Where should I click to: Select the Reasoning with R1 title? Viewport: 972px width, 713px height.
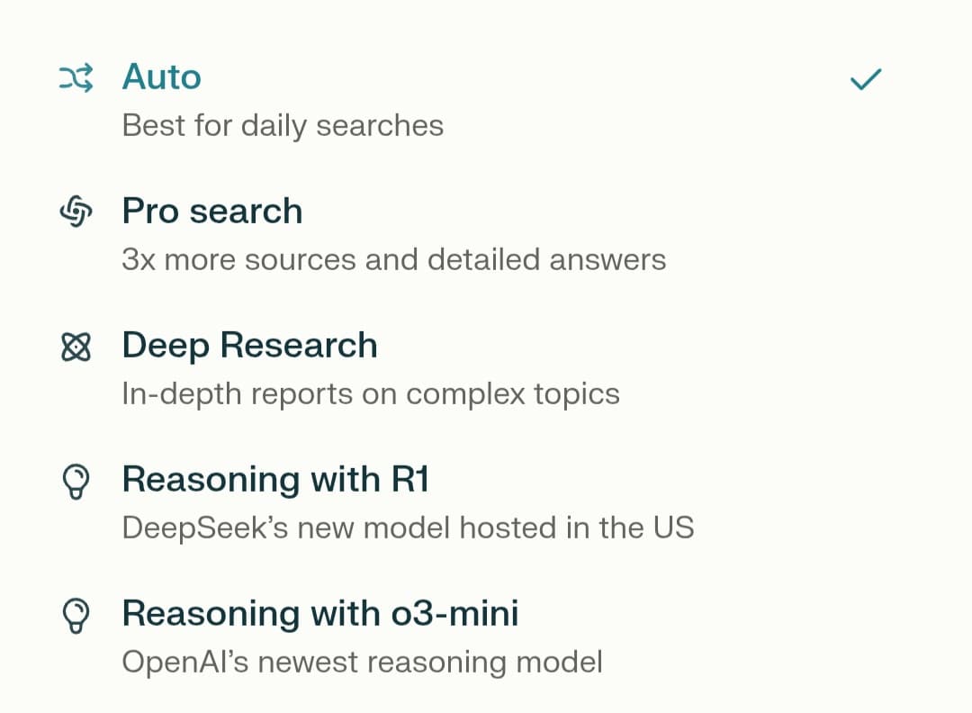tap(275, 480)
